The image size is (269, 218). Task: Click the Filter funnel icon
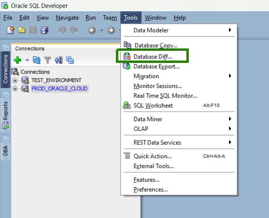[x=47, y=60]
